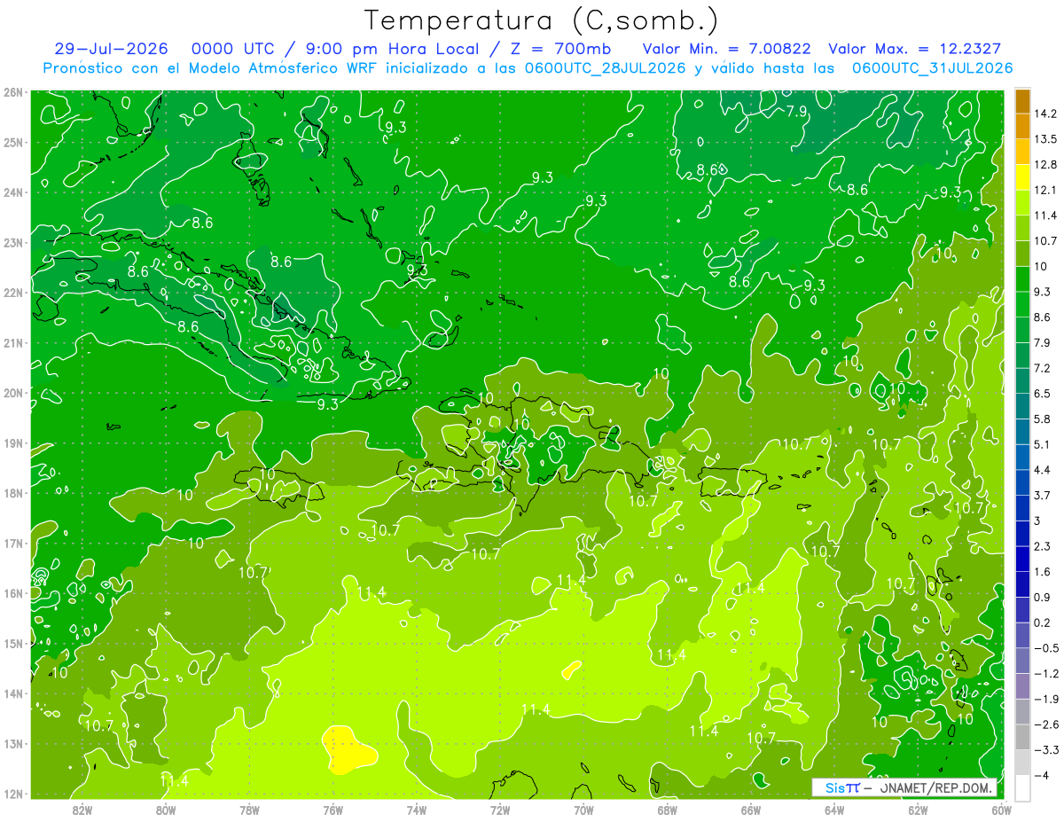The width and height of the screenshot is (1064, 822).
Task: Click the "62W" longitude axis label
Action: point(918,810)
